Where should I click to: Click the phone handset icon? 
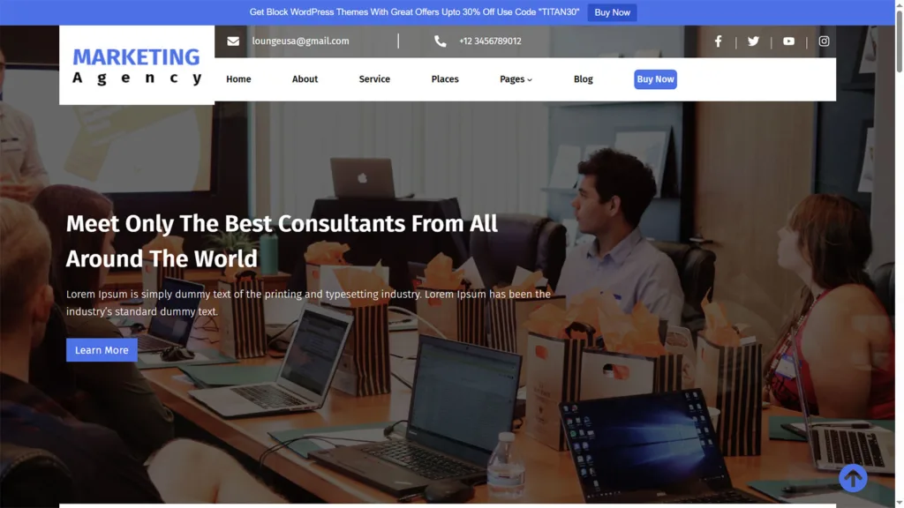coord(440,41)
